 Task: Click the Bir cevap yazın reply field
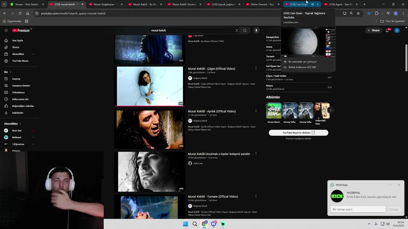coord(358,210)
